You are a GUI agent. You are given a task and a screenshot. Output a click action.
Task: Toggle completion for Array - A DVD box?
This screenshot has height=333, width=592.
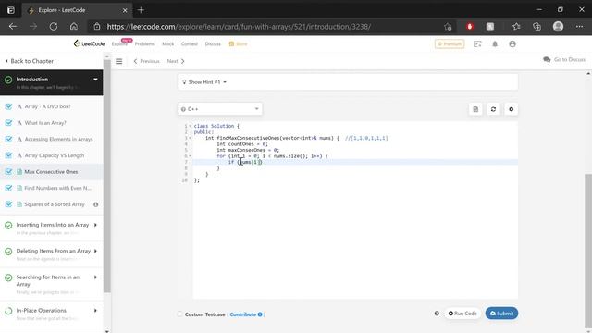(x=8, y=106)
